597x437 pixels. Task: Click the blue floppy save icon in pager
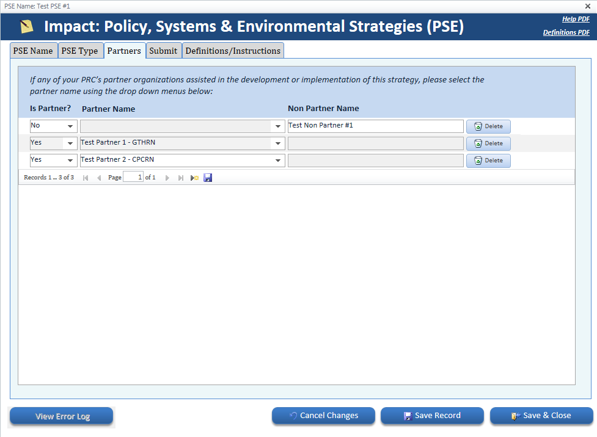tap(208, 178)
